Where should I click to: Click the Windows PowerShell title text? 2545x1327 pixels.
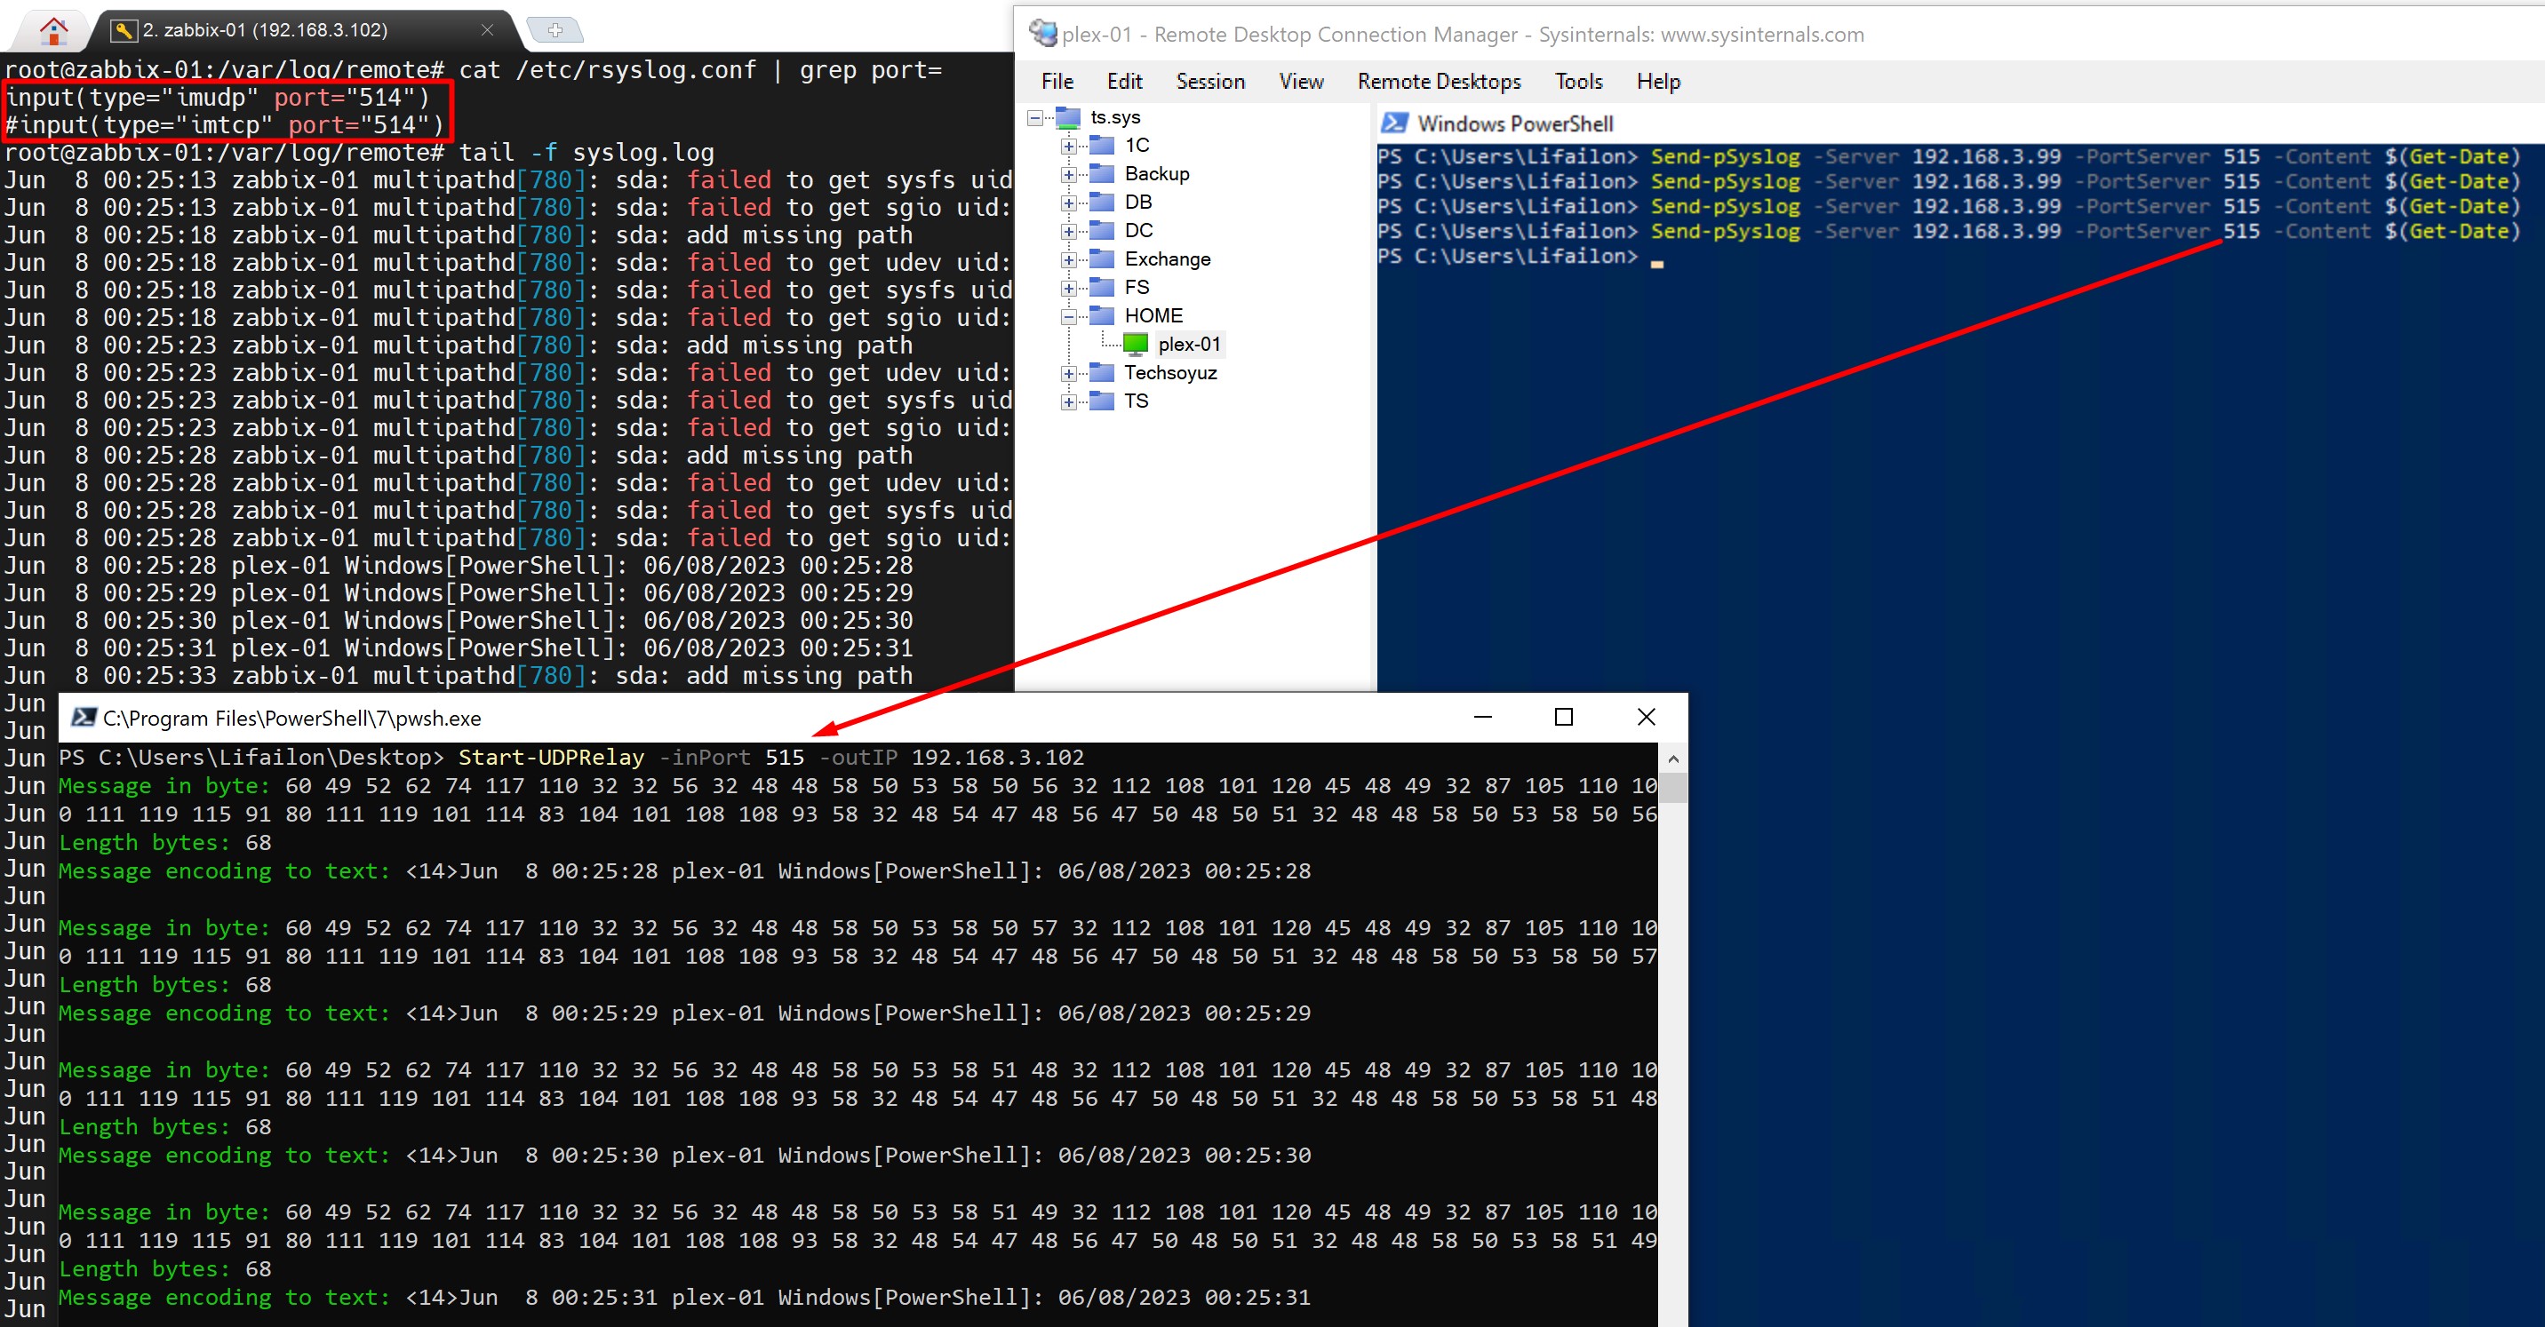[1516, 123]
